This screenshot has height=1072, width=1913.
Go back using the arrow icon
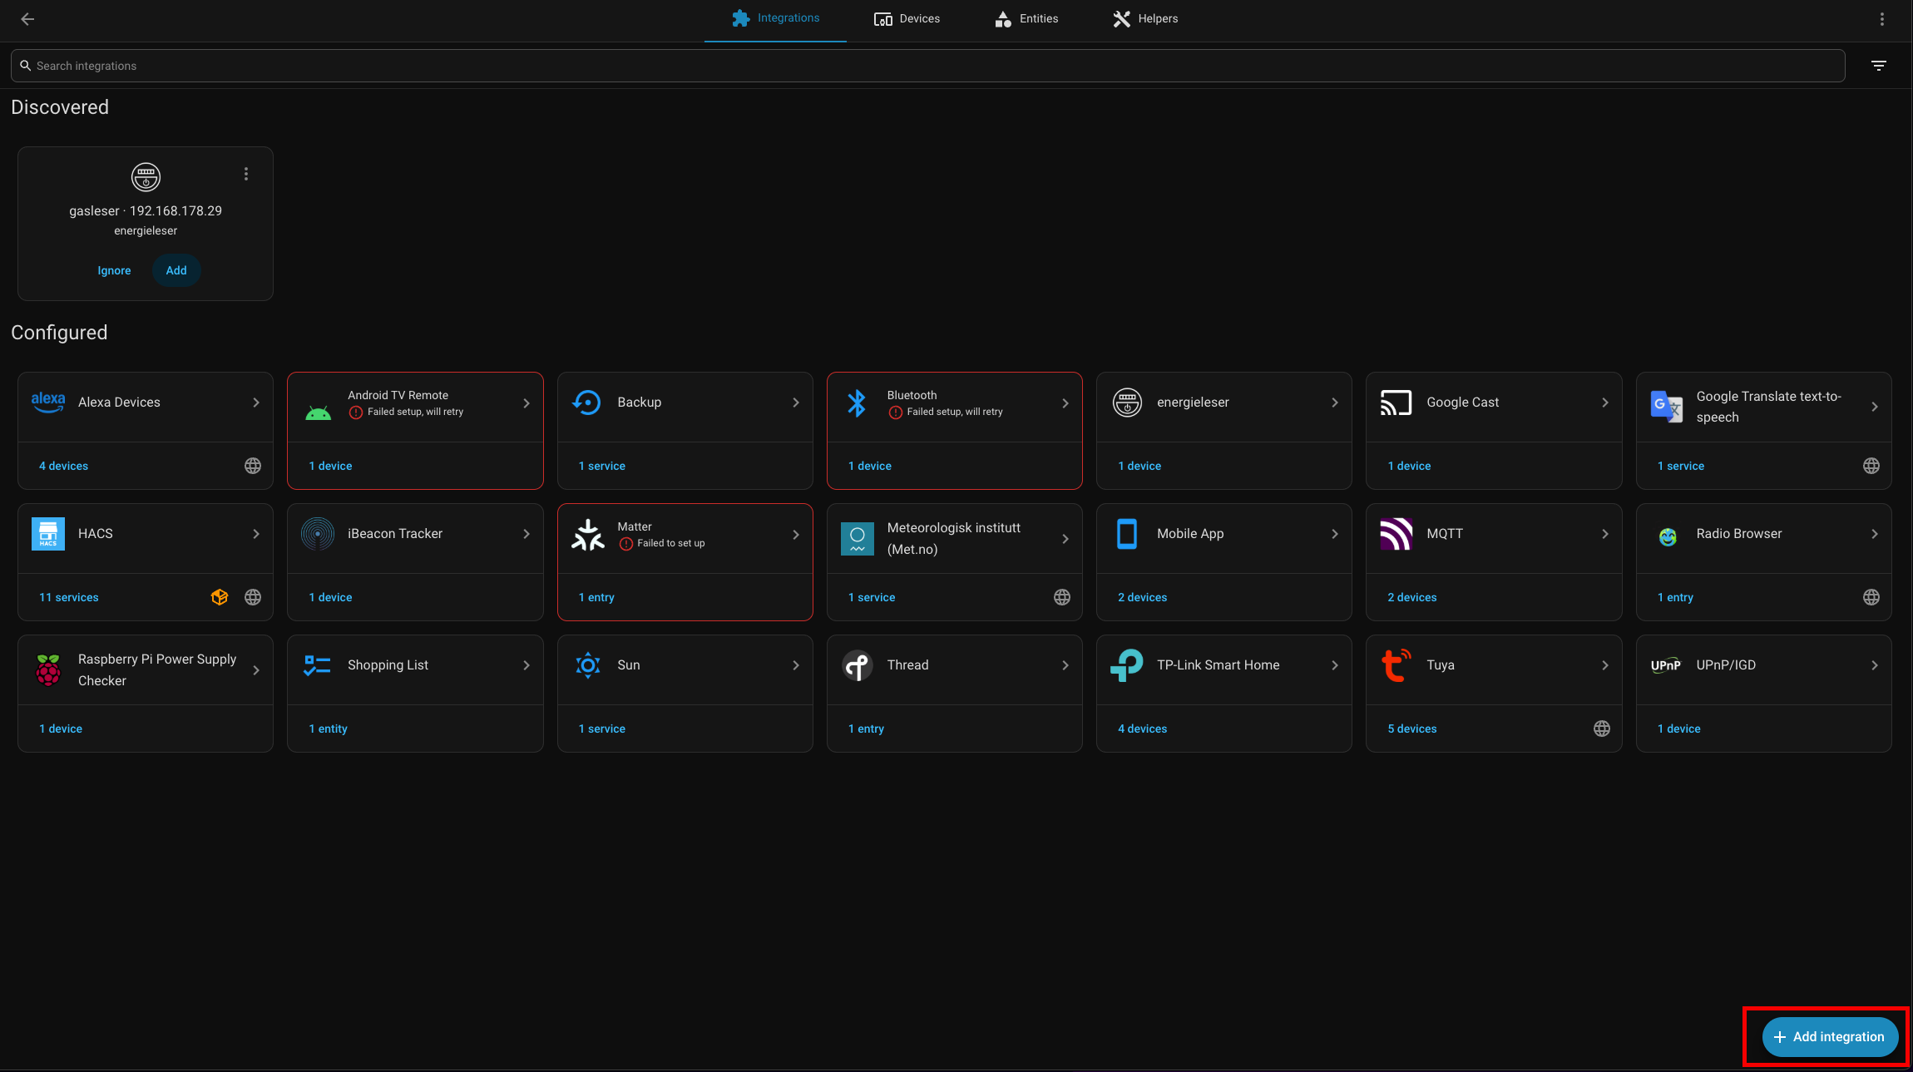[x=27, y=19]
